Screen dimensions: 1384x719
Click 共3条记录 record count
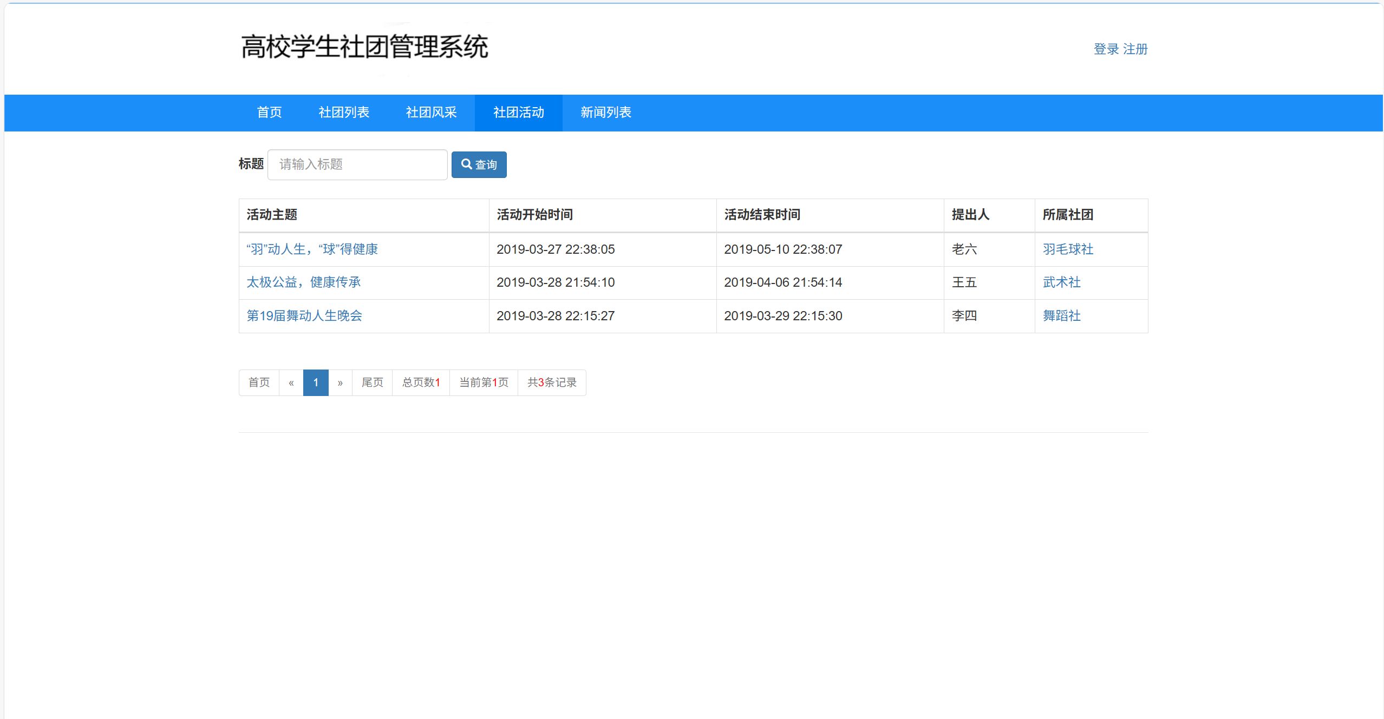[552, 382]
